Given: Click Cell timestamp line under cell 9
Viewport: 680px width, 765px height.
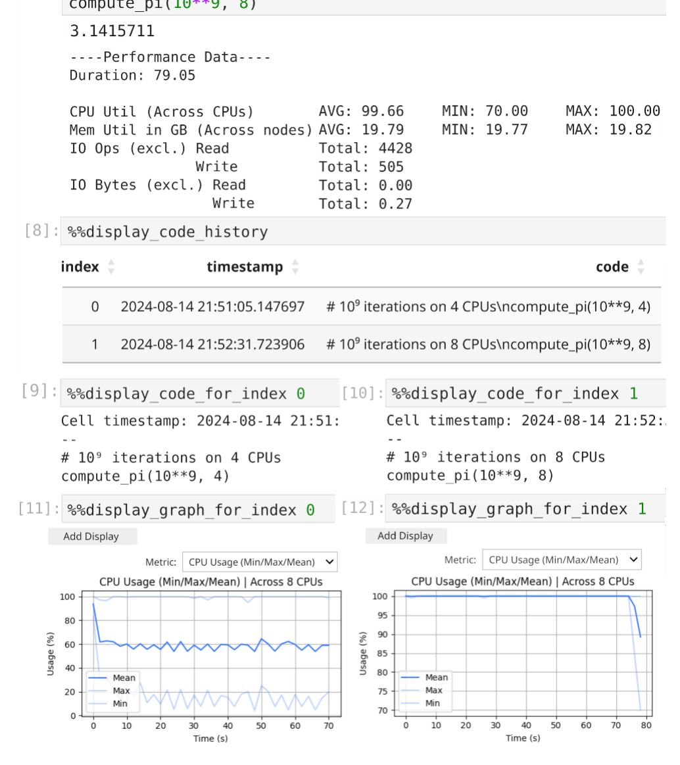Looking at the screenshot, I should tap(200, 420).
